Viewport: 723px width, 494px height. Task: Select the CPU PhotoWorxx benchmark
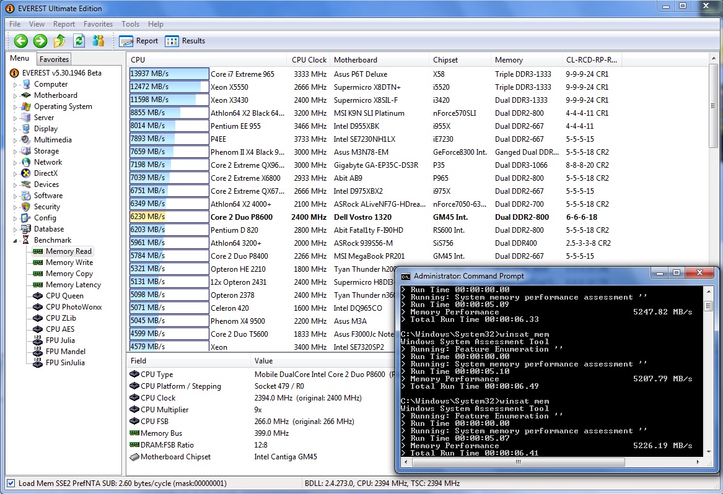click(74, 307)
